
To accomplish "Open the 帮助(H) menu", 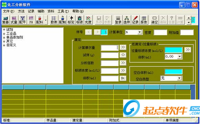I will (x=78, y=11).
